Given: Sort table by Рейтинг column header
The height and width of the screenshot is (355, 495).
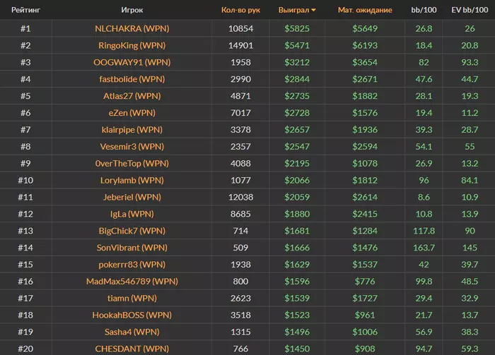Looking at the screenshot, I should pos(25,11).
